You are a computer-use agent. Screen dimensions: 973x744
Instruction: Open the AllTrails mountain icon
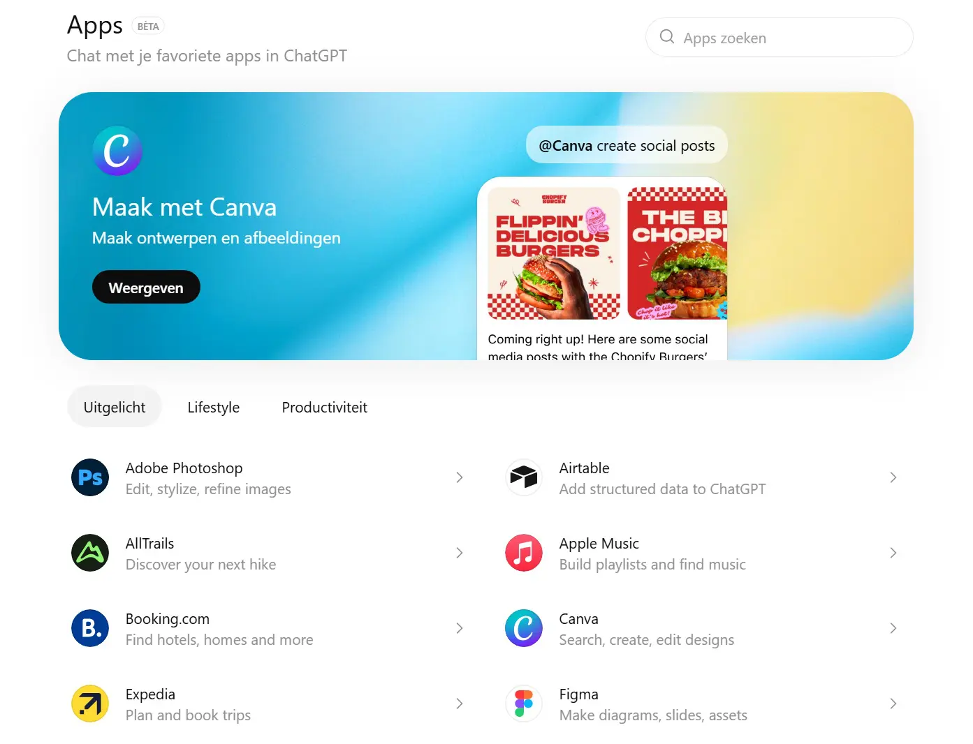(x=90, y=553)
